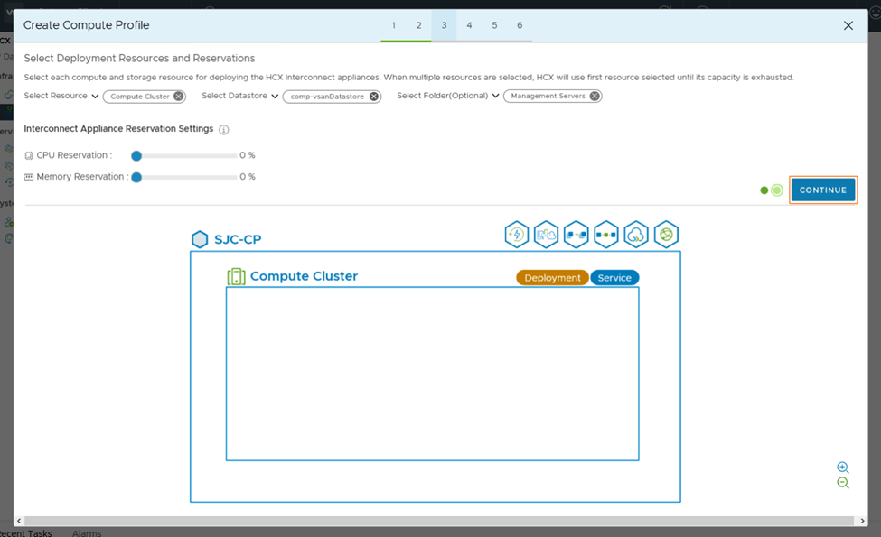Click the first hexagon service icon with lightning bolt
Viewport: 881px width, 537px height.
click(517, 235)
